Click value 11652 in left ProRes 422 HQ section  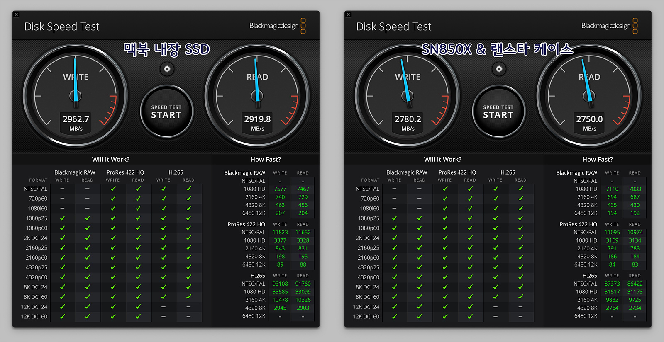click(303, 233)
